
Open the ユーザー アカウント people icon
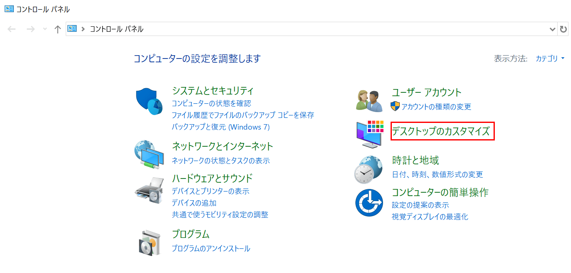pyautogui.click(x=369, y=101)
